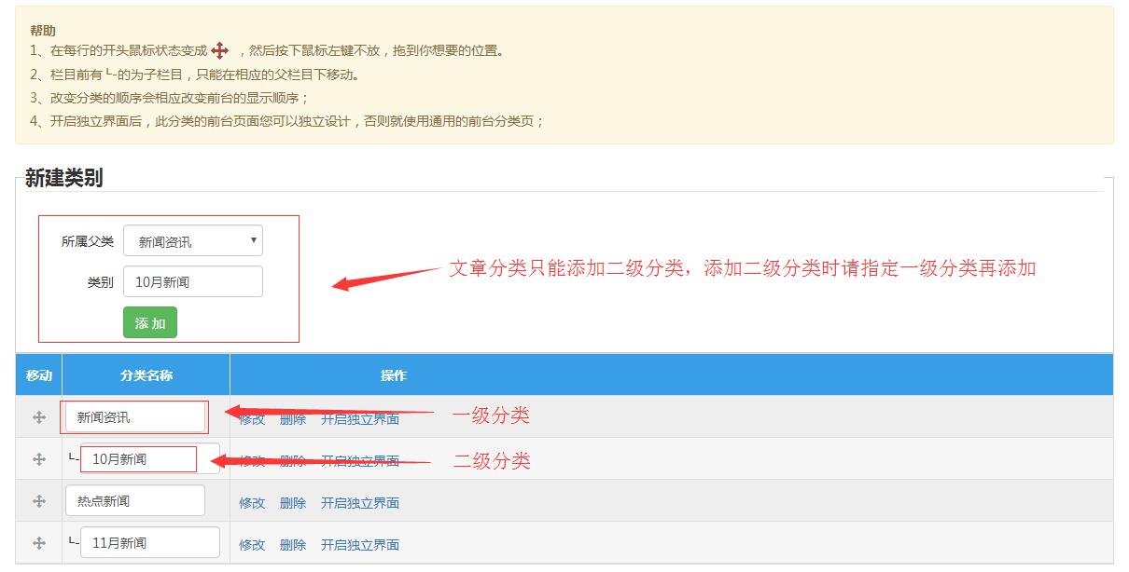The height and width of the screenshot is (572, 1129).
Task: Click the 11月新闻 category name field
Action: coord(149,542)
